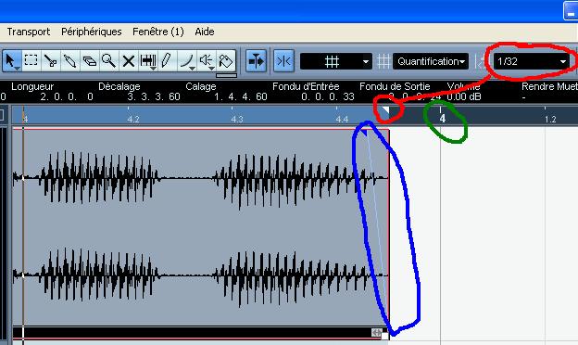This screenshot has width=578, height=345.
Task: Open the Aide menu
Action: [x=205, y=32]
